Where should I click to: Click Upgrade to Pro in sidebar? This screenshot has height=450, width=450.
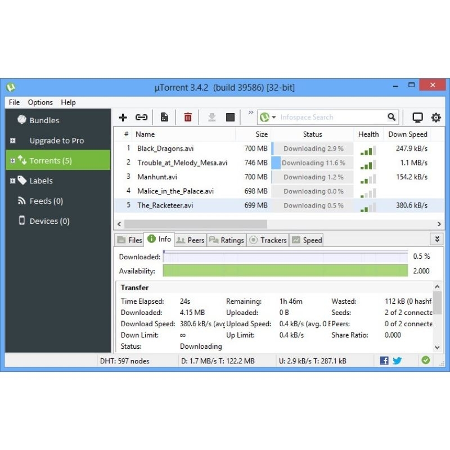57,141
